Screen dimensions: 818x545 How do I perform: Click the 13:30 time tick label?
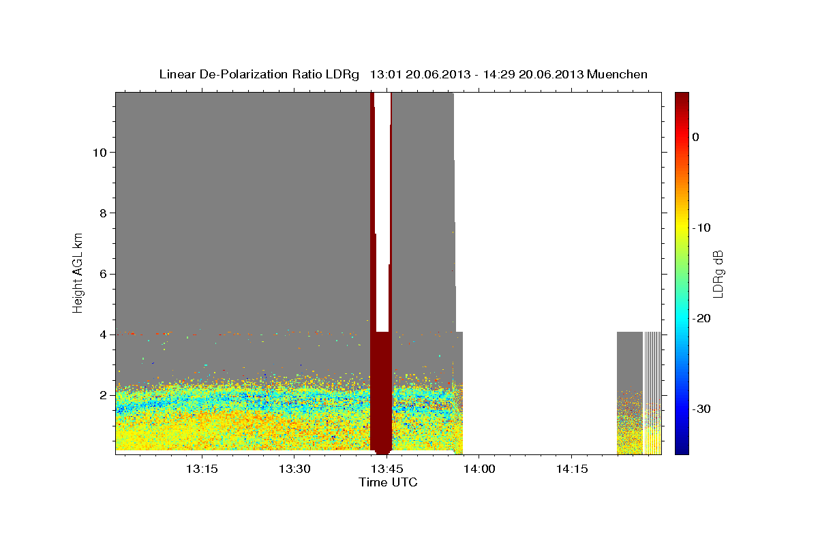click(295, 469)
